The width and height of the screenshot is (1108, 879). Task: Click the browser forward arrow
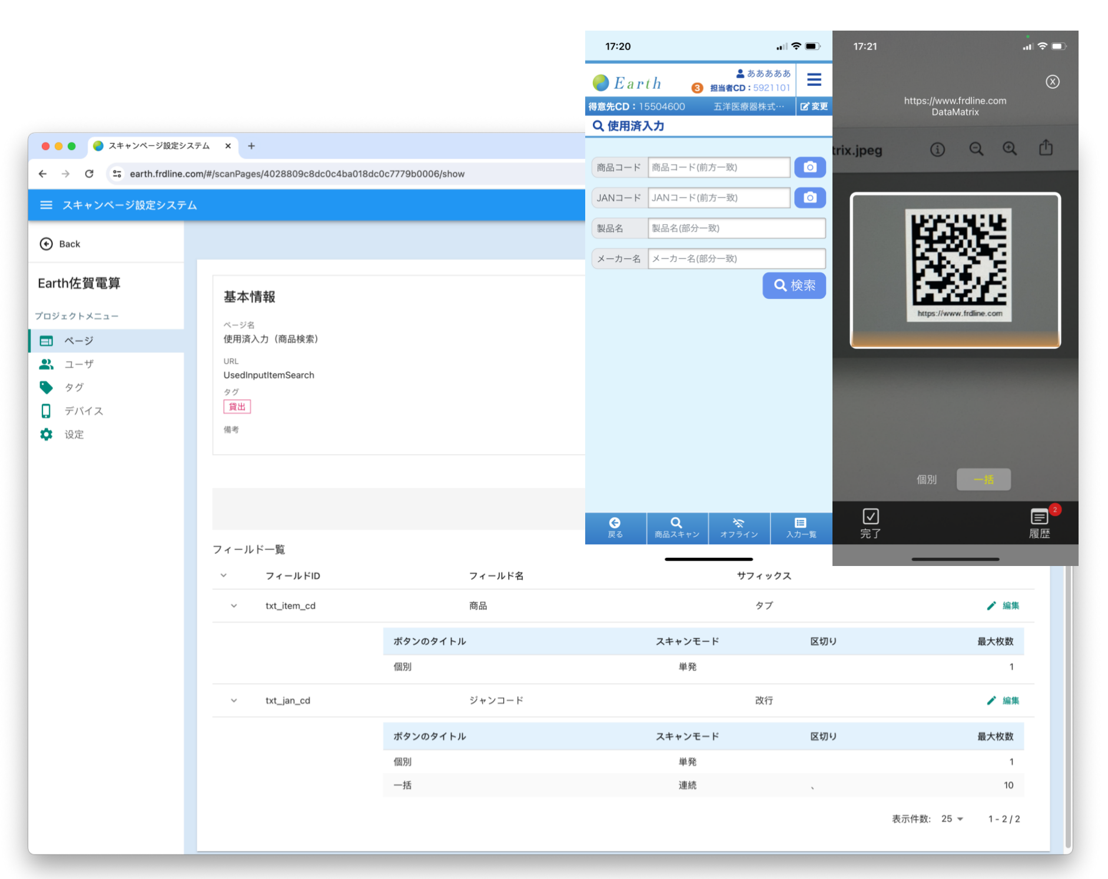pos(65,174)
